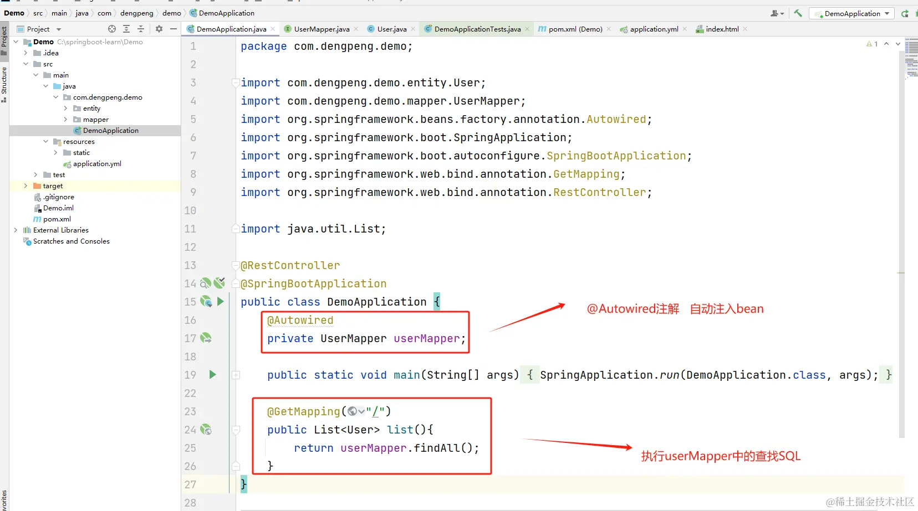This screenshot has height=511, width=918.
Task: Close the DemoApplication.java tab
Action: click(x=273, y=29)
